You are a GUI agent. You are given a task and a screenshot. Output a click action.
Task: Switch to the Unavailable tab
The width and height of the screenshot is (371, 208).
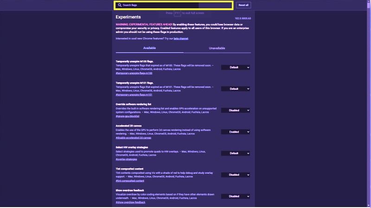217,48
